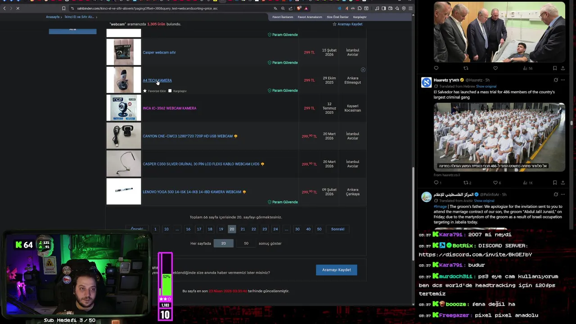Click the blue Aramayı Kaydet button
Viewport: 576px width, 324px height.
(337, 270)
